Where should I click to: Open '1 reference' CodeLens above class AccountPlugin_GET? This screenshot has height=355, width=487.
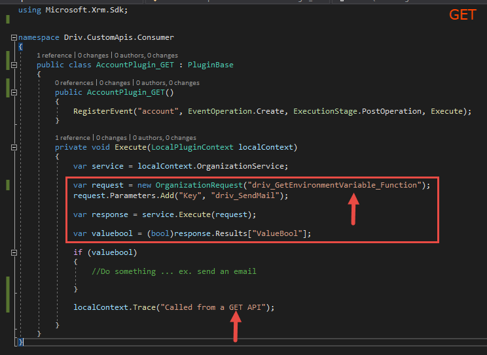(x=54, y=56)
